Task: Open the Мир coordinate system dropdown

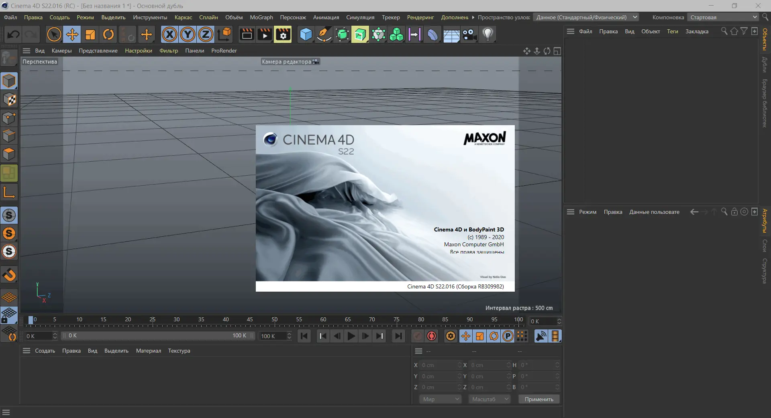Action: (x=441, y=399)
